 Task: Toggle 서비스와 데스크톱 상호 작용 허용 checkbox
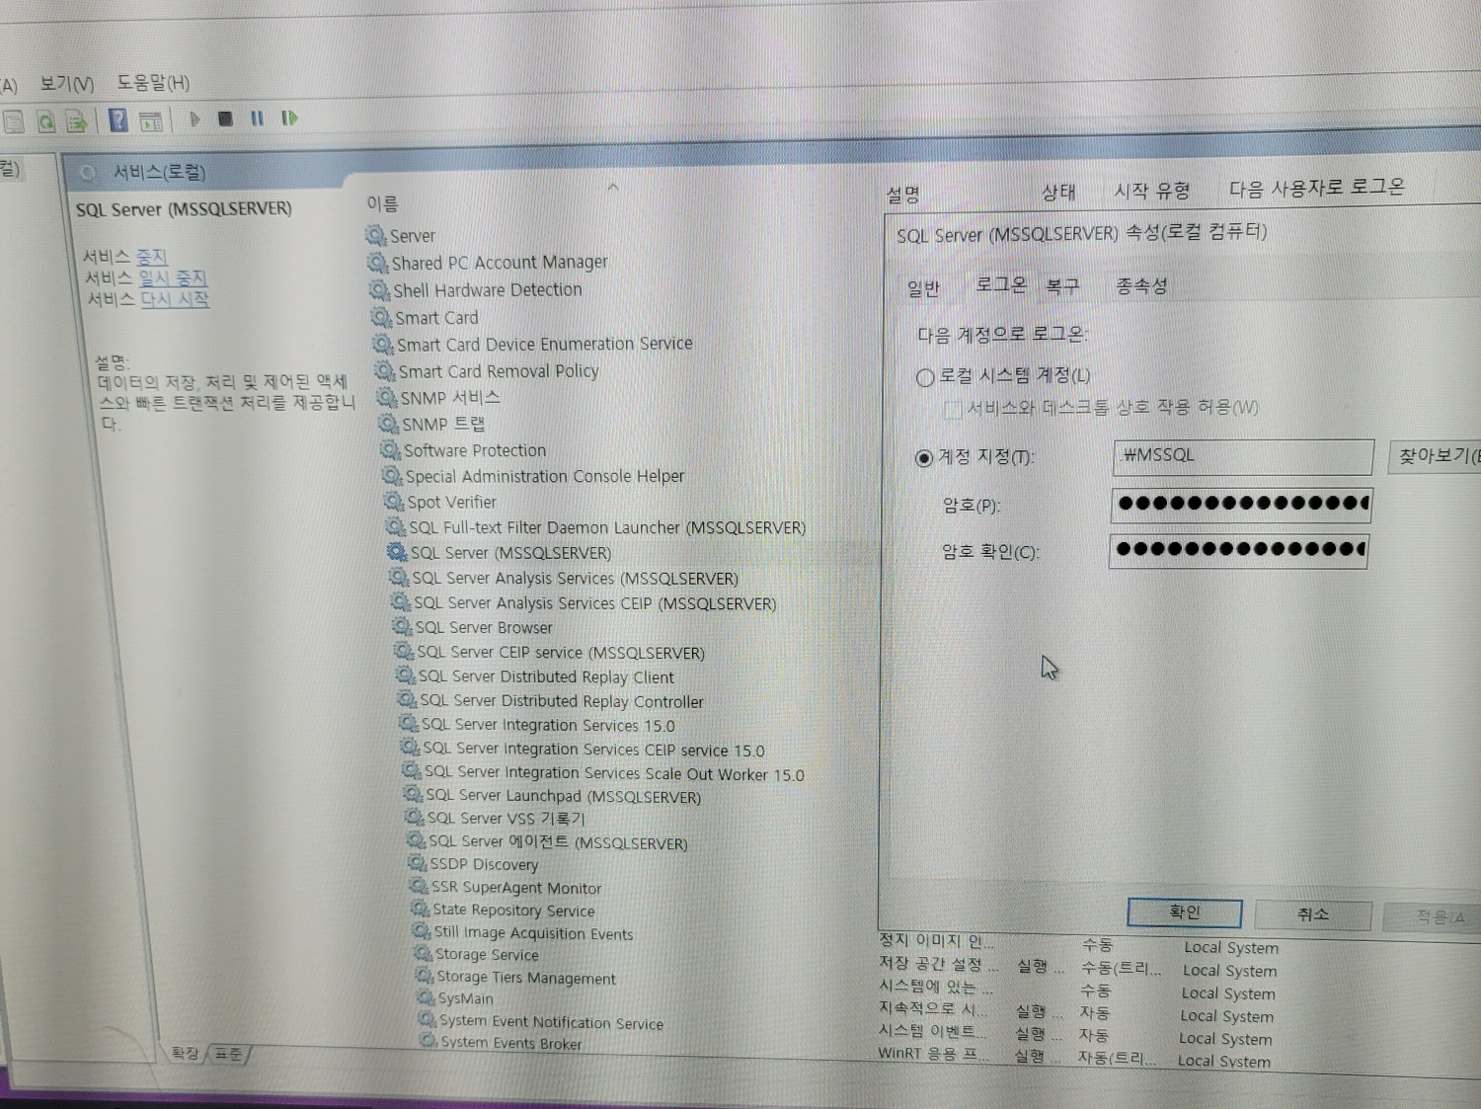tap(953, 409)
